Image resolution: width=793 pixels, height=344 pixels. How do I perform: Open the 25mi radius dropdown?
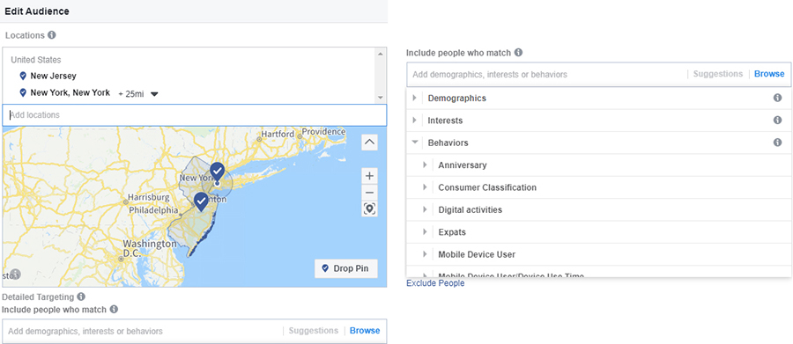pos(154,94)
